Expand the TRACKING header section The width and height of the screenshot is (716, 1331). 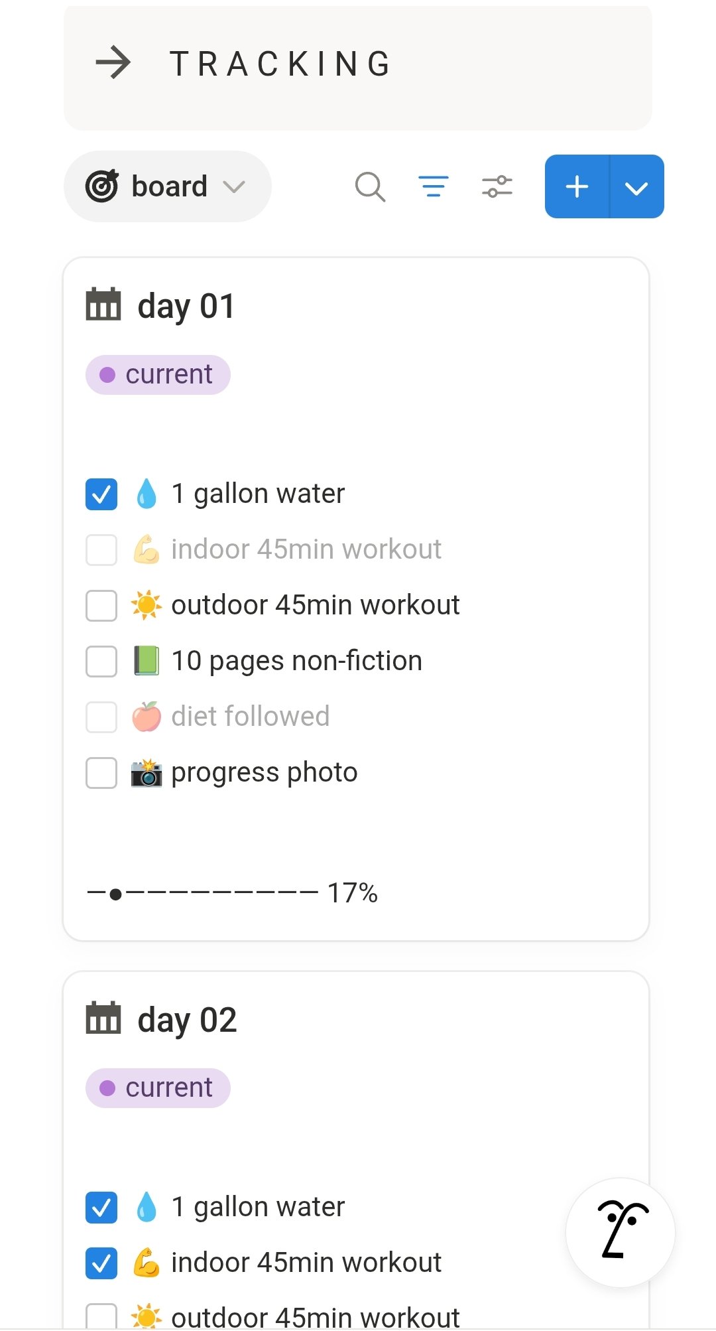coord(280,64)
